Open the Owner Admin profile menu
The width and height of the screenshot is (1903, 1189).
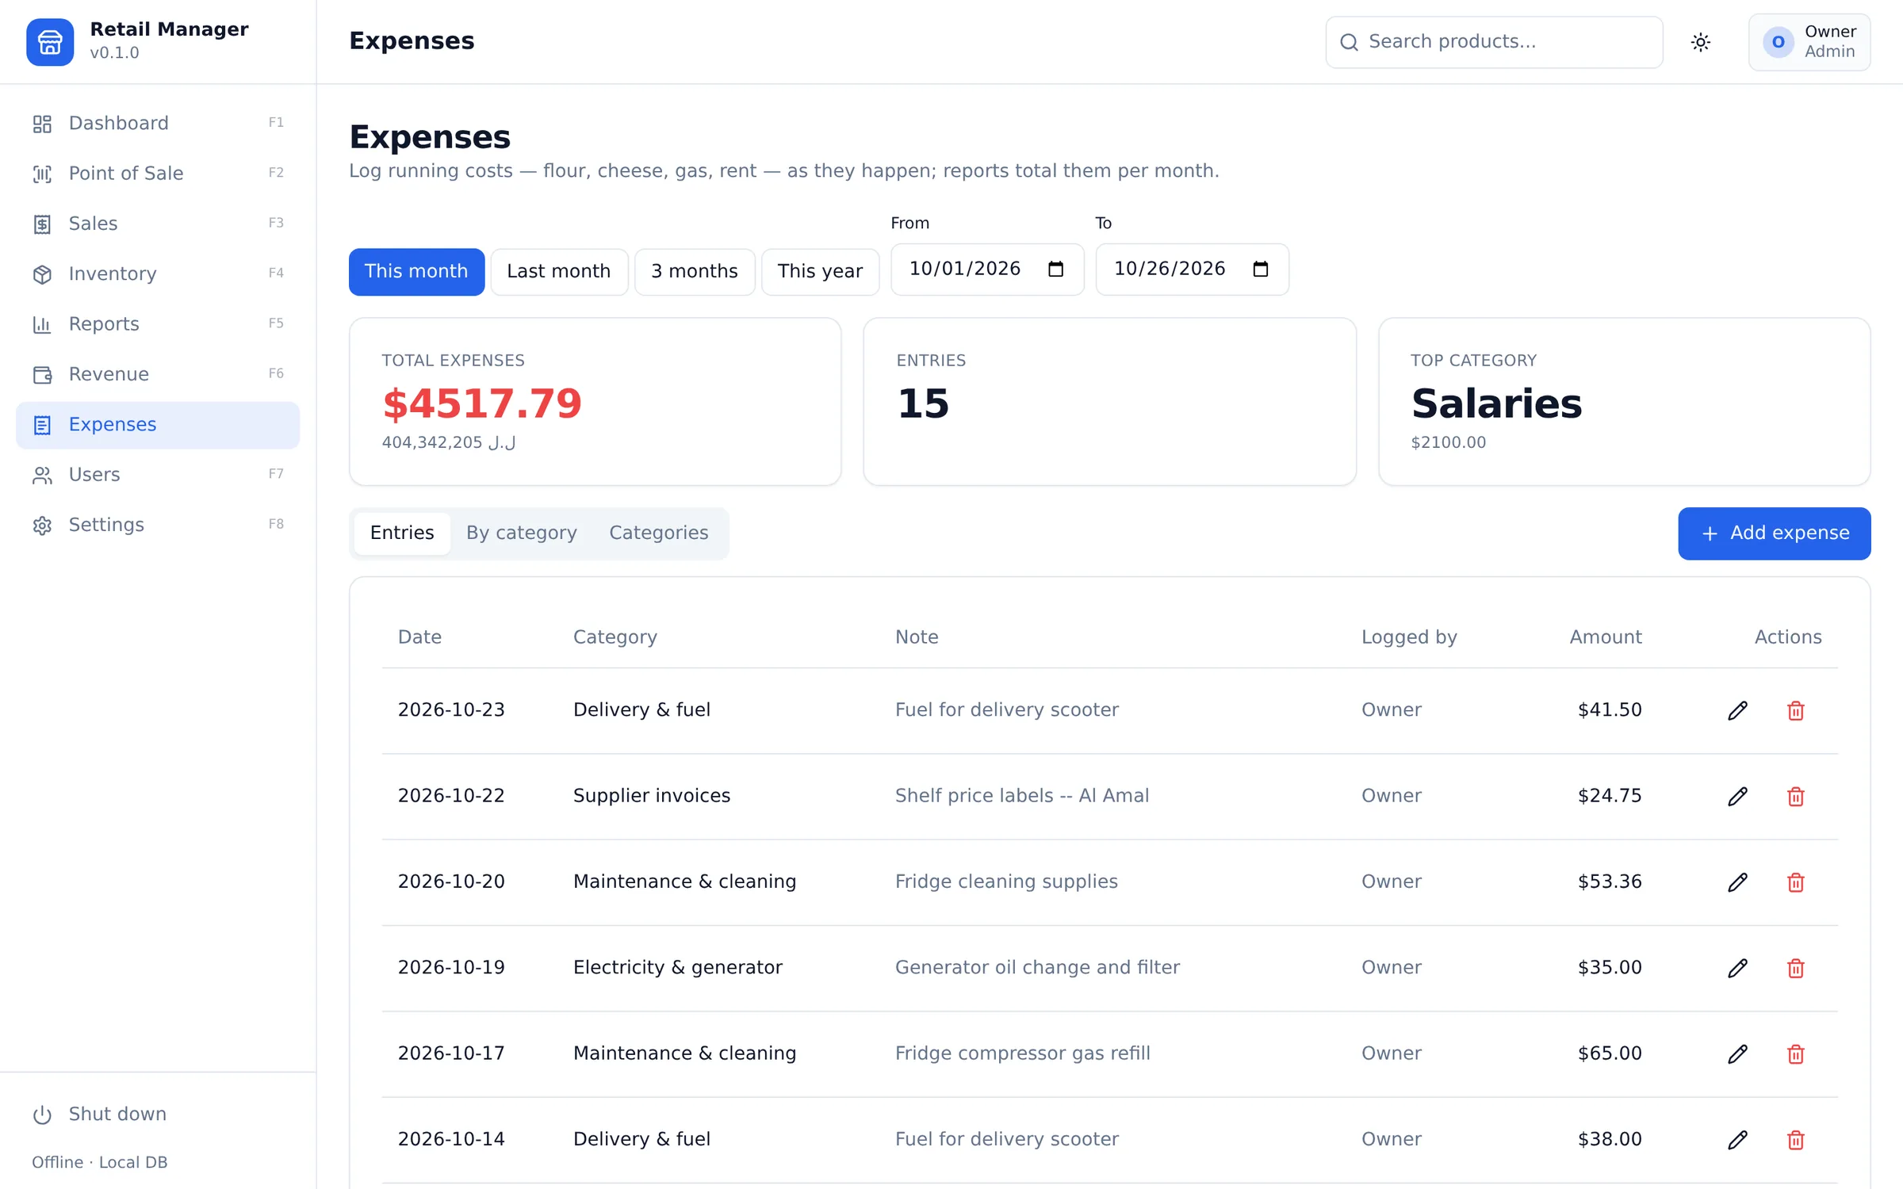point(1809,42)
